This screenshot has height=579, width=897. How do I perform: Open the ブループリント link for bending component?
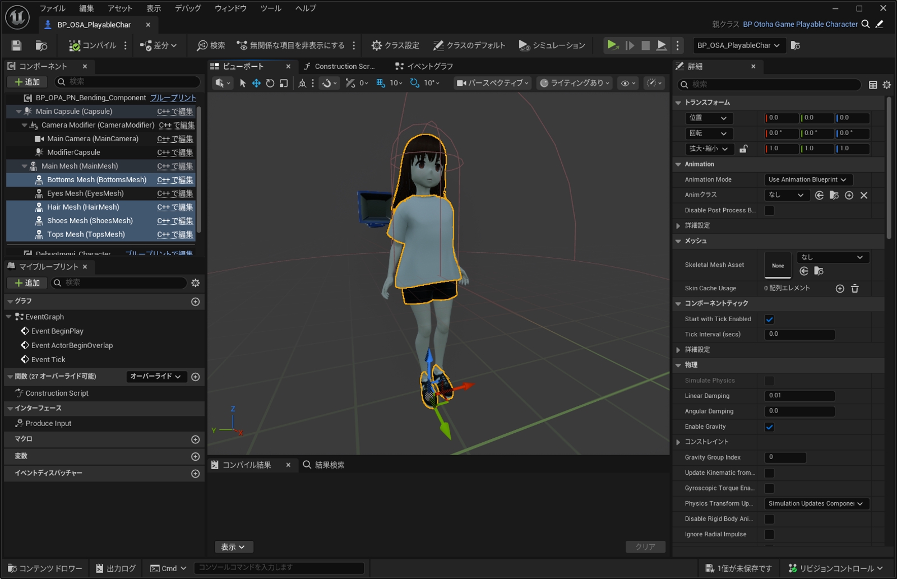[x=173, y=98]
